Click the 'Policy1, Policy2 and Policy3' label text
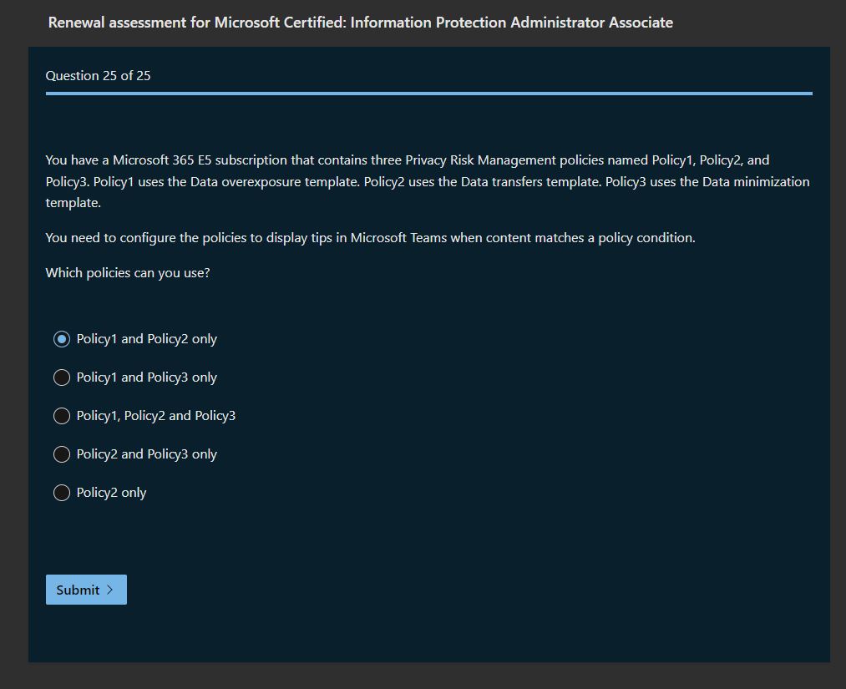This screenshot has width=846, height=689. pos(155,416)
